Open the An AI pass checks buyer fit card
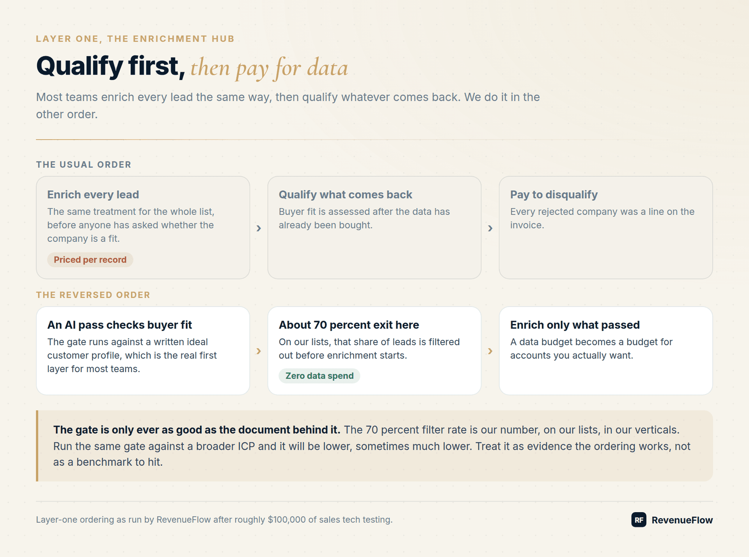This screenshot has width=749, height=557. pos(143,351)
